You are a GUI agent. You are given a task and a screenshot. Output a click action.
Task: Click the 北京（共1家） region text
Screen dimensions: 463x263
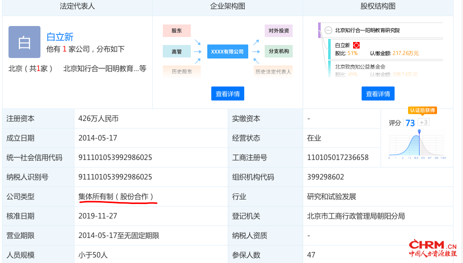30,68
